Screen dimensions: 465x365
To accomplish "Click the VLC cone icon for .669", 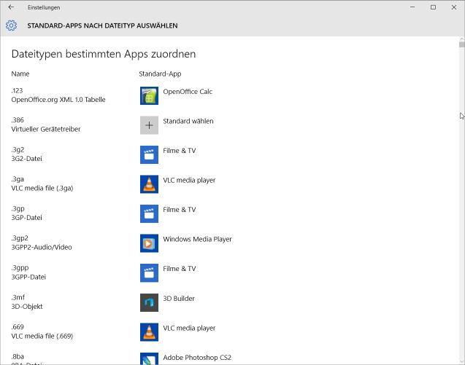I will (x=149, y=332).
